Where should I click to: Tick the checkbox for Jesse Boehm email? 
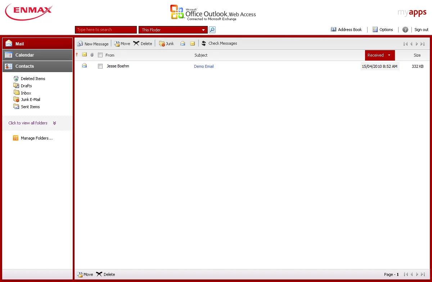coord(100,66)
